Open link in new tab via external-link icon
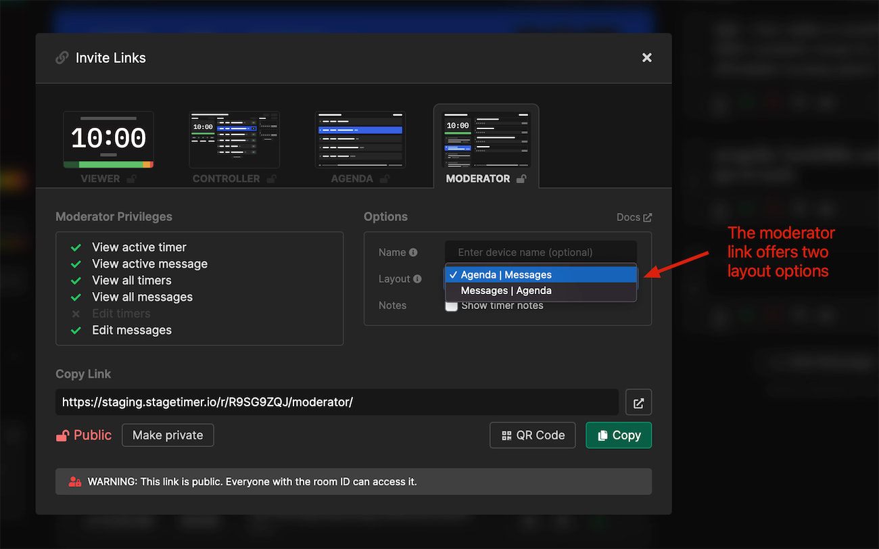879x549 pixels. click(x=638, y=402)
